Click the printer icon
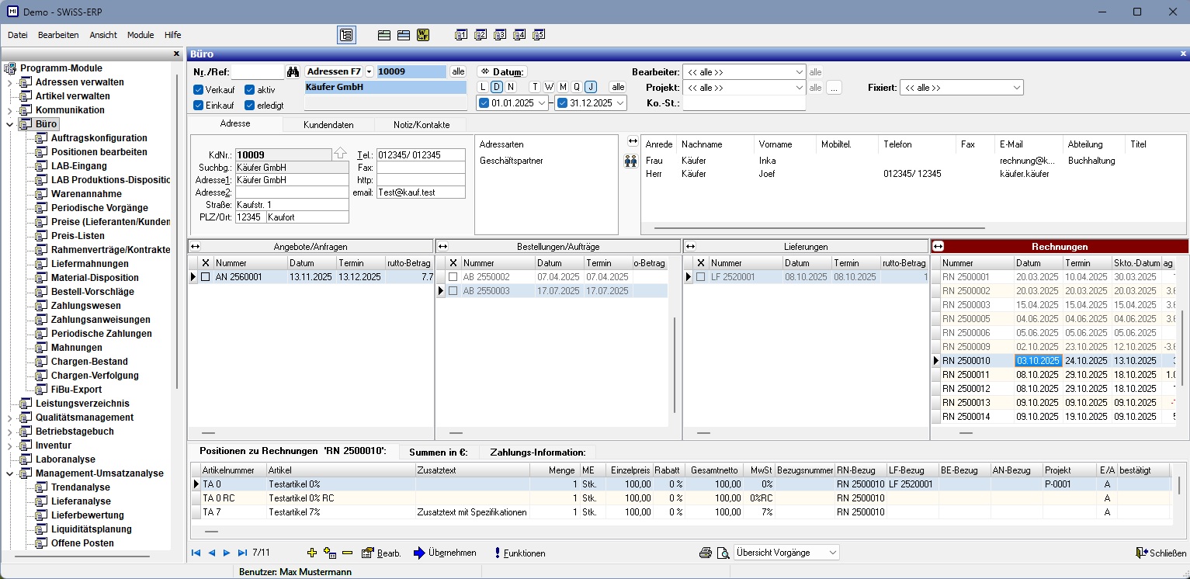 click(706, 553)
